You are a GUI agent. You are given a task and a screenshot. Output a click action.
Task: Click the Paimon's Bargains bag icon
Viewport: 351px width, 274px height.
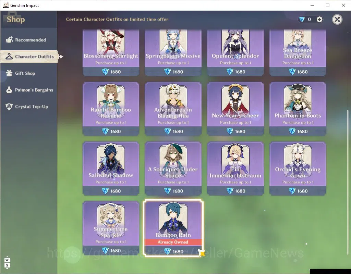9,90
